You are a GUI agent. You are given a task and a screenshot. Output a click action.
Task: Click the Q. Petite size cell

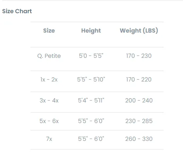[49, 56]
